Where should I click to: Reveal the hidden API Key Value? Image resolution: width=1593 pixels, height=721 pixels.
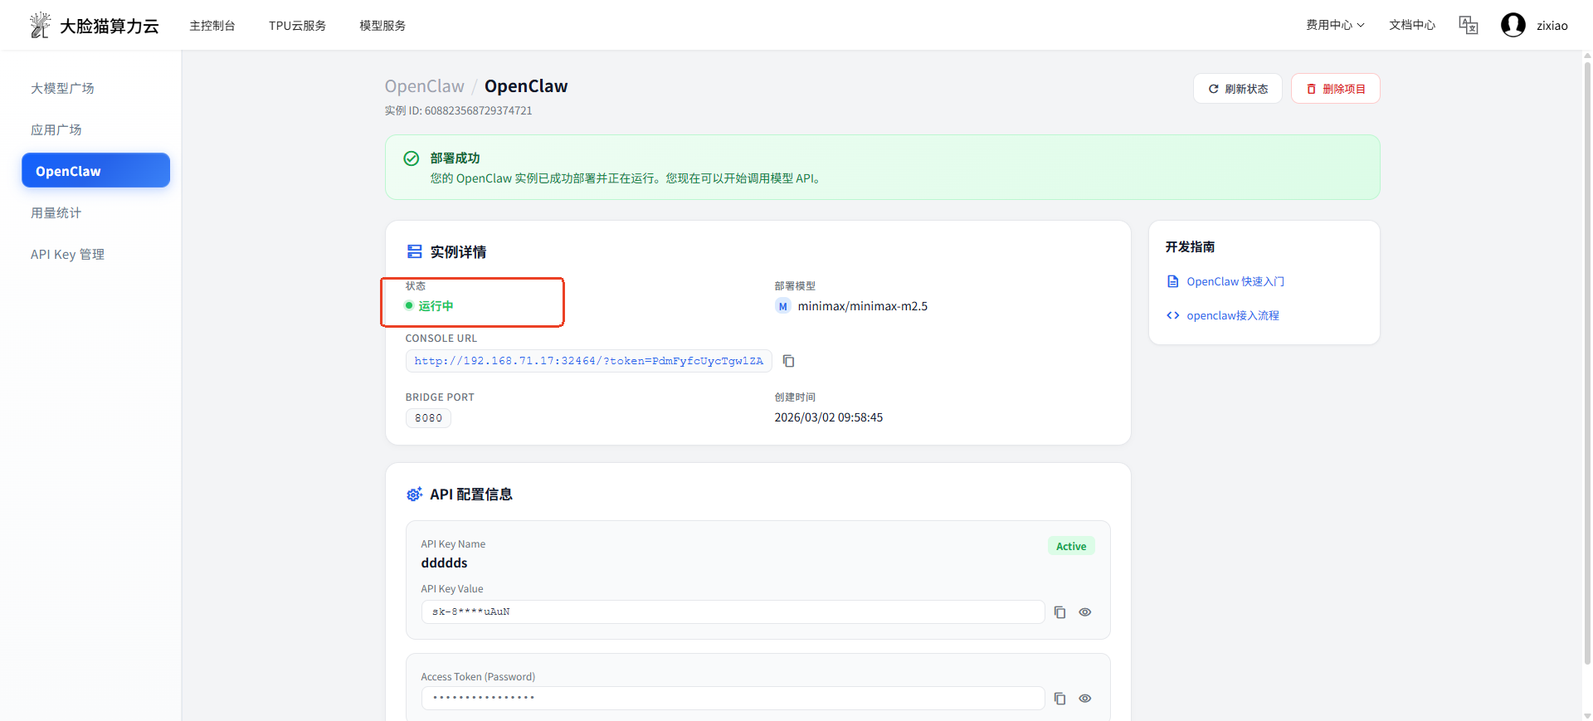1084,612
